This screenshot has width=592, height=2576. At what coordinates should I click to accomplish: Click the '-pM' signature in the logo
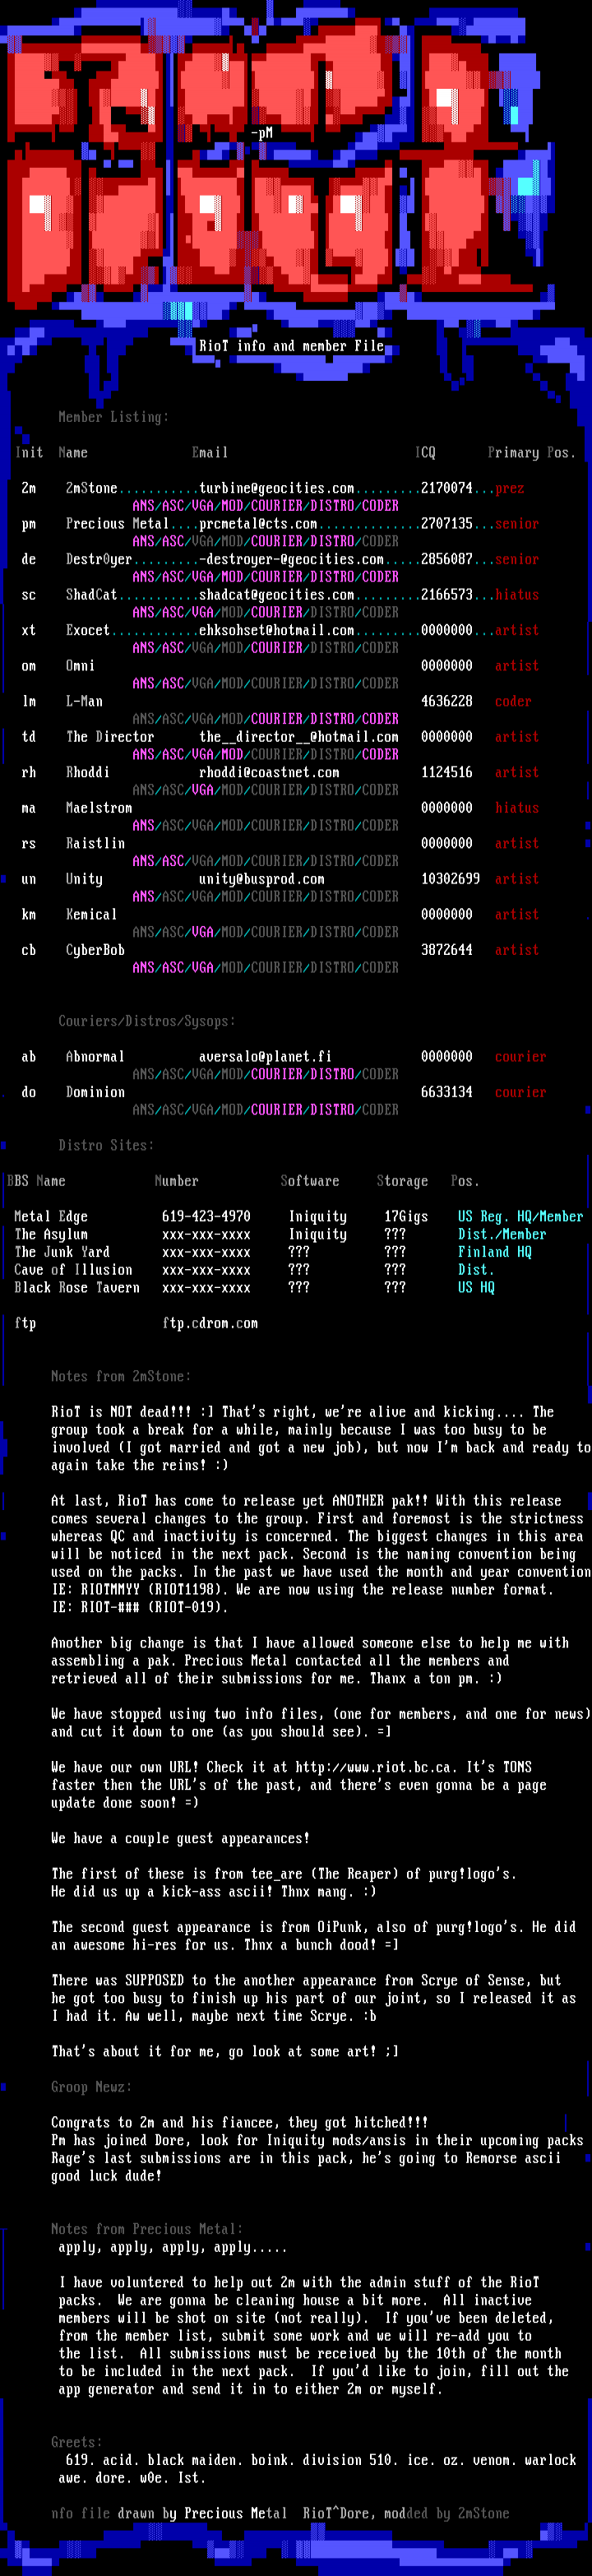261,132
